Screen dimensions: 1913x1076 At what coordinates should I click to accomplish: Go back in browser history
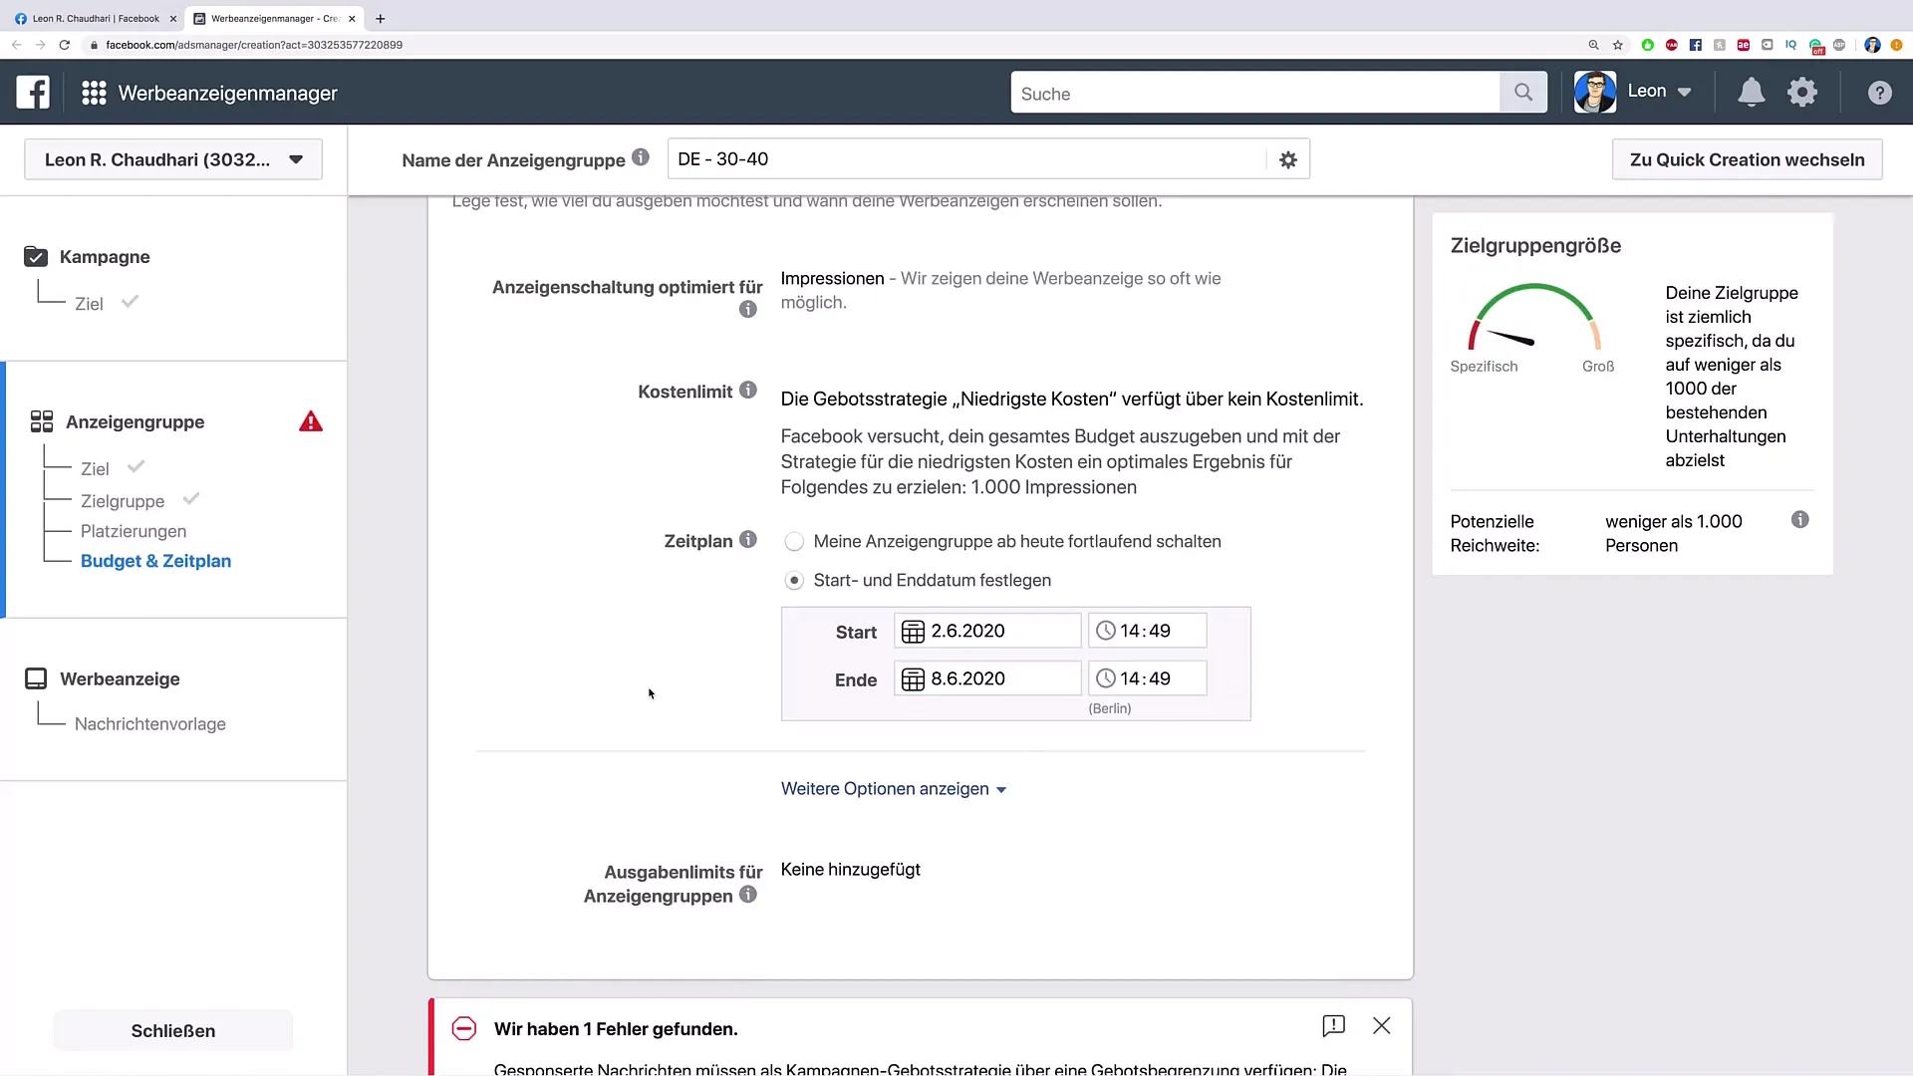pos(16,45)
